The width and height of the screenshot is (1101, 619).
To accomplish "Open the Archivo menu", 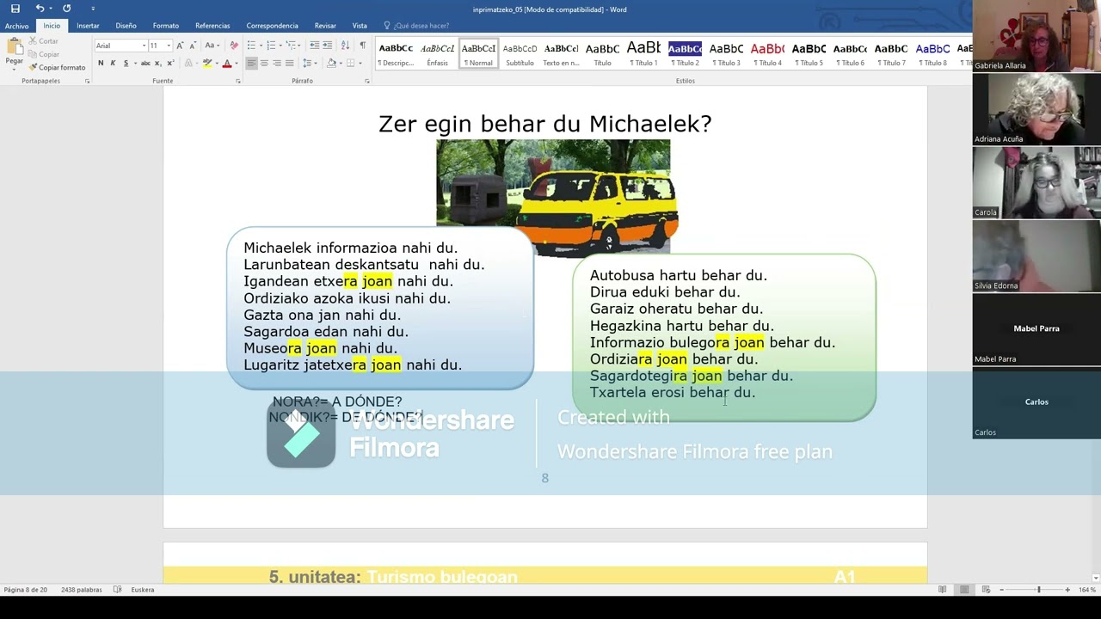I will pos(16,26).
